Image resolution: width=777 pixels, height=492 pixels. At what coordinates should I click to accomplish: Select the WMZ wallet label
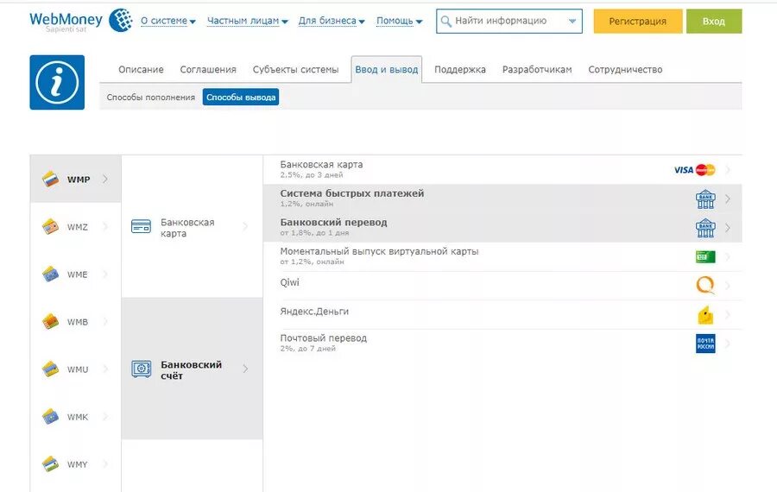(78, 227)
